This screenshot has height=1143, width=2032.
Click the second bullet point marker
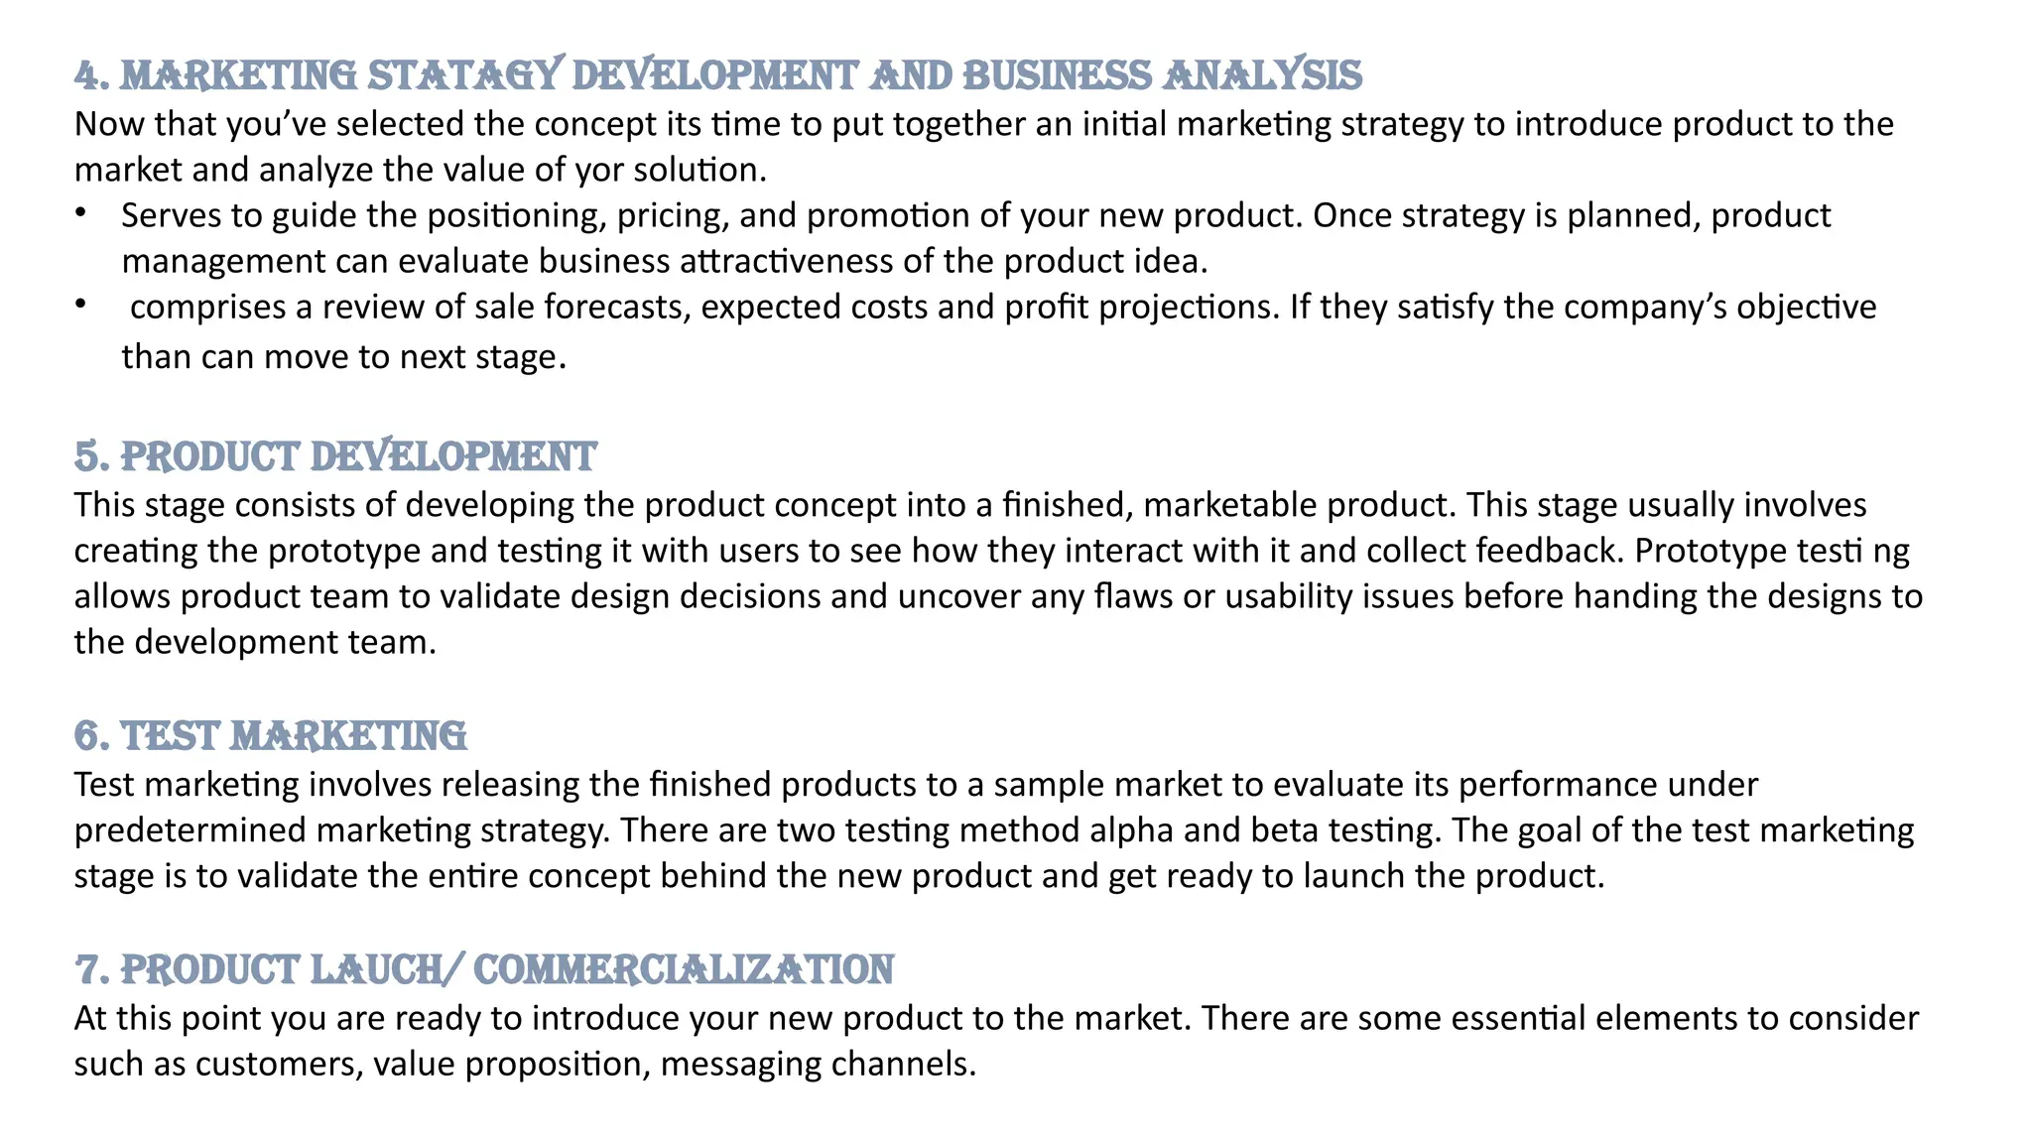pos(80,305)
